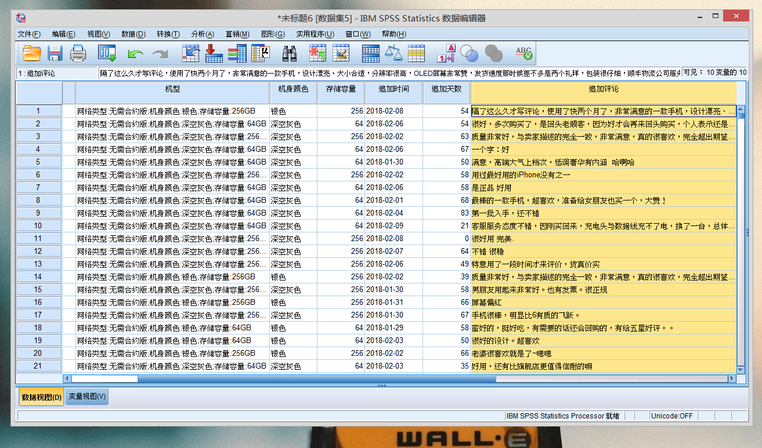Screen dimensions: 762x448
Task: Select the 机身颜色 column header
Action: 294,93
